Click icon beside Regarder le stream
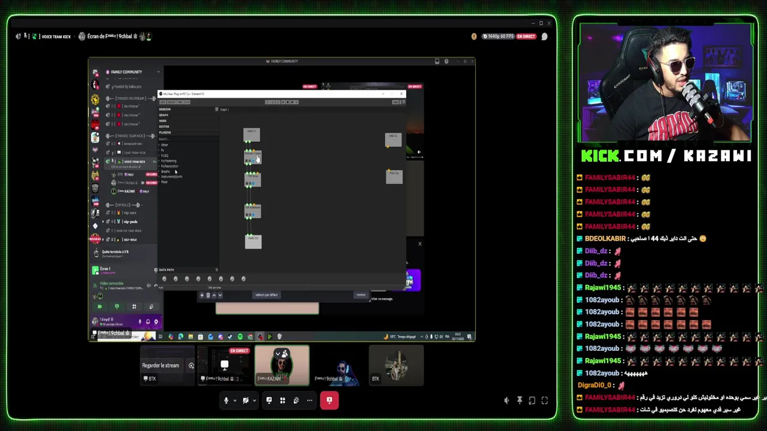767x431 pixels. pos(191,365)
